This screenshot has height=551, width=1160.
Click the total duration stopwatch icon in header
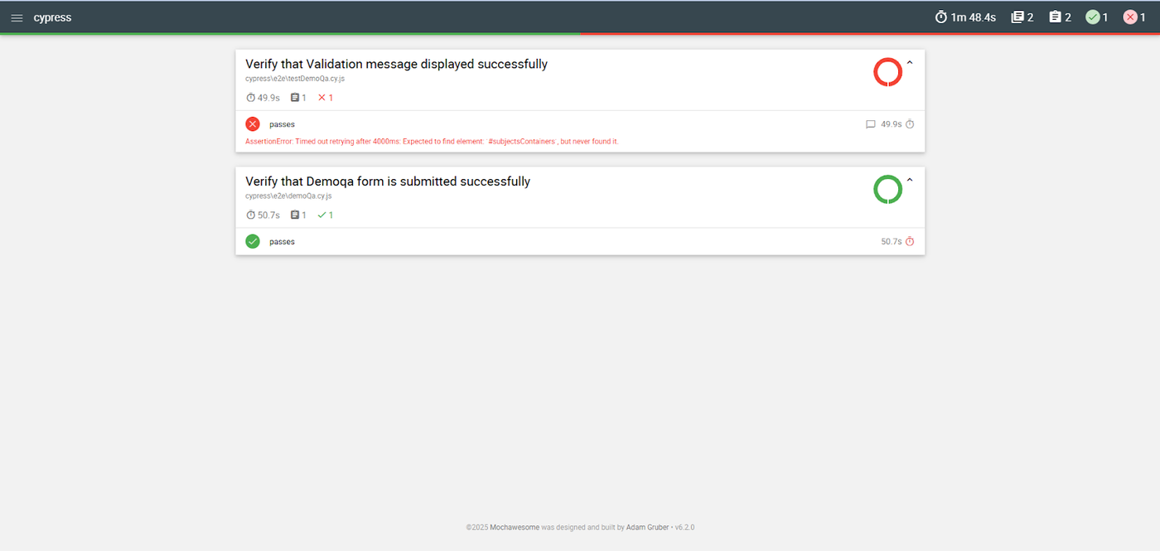[x=940, y=17]
